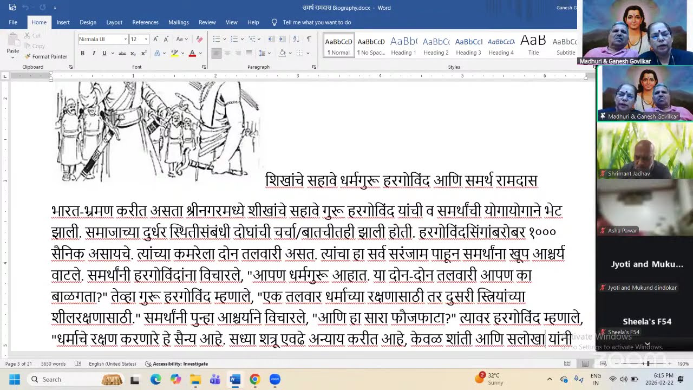Screen dimensions: 693x390
Task: Apply the Title style
Action: (x=533, y=46)
